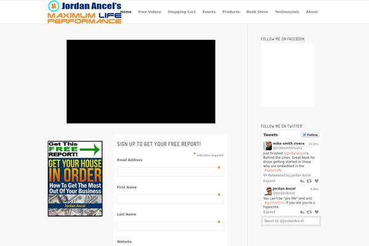Retweet Jordan Ancel's gun control tweet
The width and height of the screenshot is (369, 246).
point(309,212)
